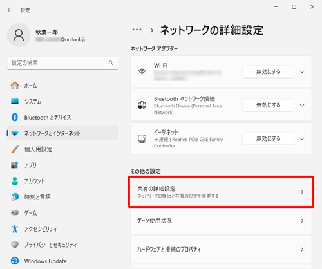This screenshot has width=322, height=269.
Task: Click Bluetooth Device (Personal Area Network) text
Action: click(x=187, y=109)
